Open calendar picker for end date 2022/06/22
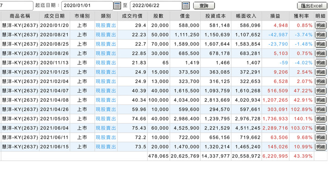Viewport: 329px width, 172px height. 186,5
